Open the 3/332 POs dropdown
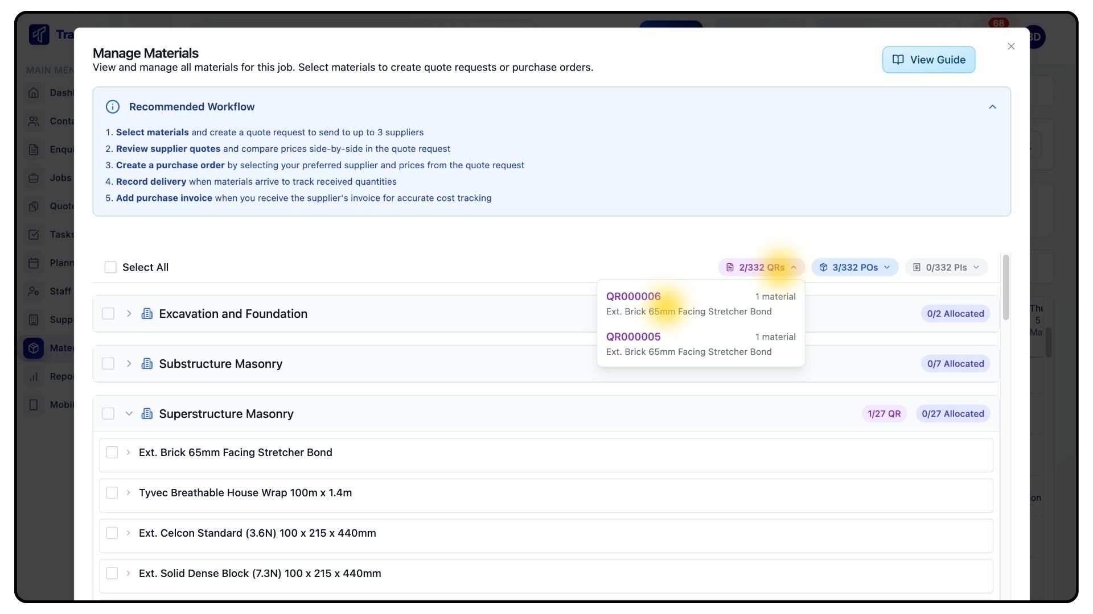The width and height of the screenshot is (1093, 614). pyautogui.click(x=854, y=267)
